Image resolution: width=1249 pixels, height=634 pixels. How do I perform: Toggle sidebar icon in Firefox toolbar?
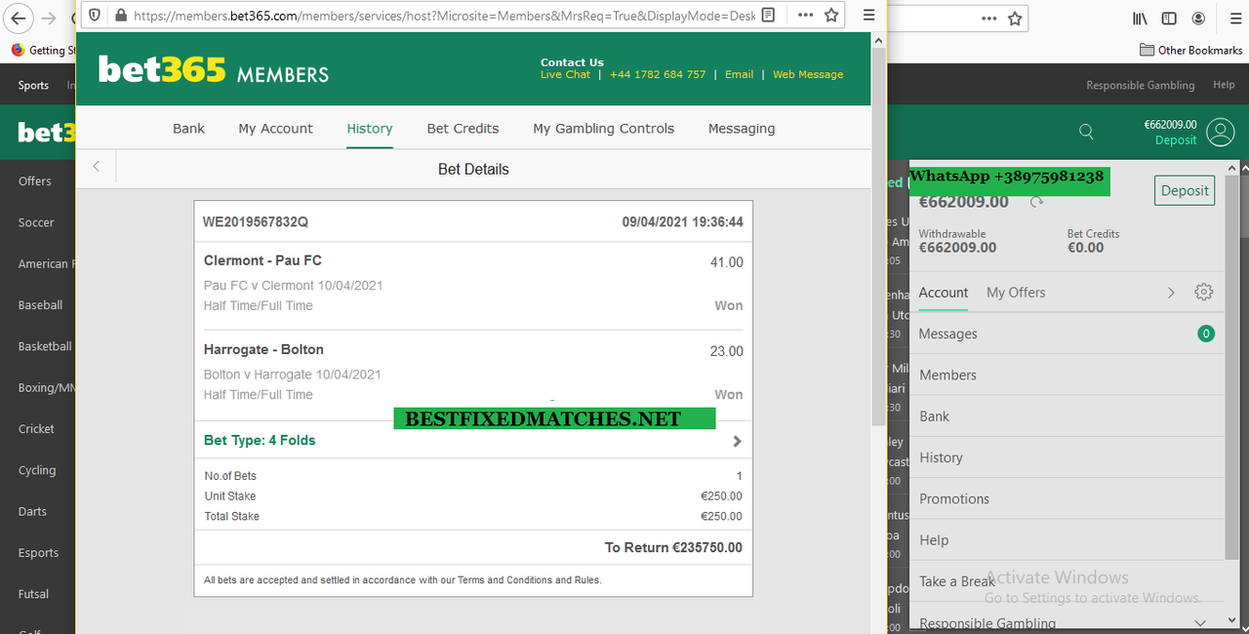[x=1169, y=18]
